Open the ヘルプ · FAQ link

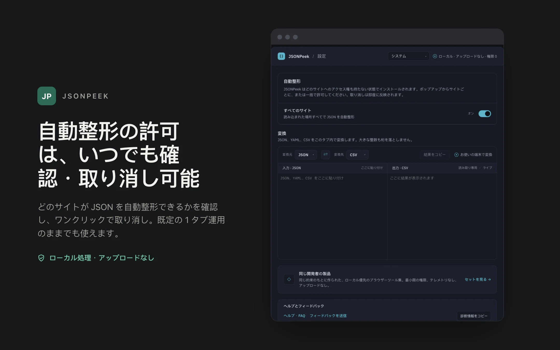pos(294,316)
